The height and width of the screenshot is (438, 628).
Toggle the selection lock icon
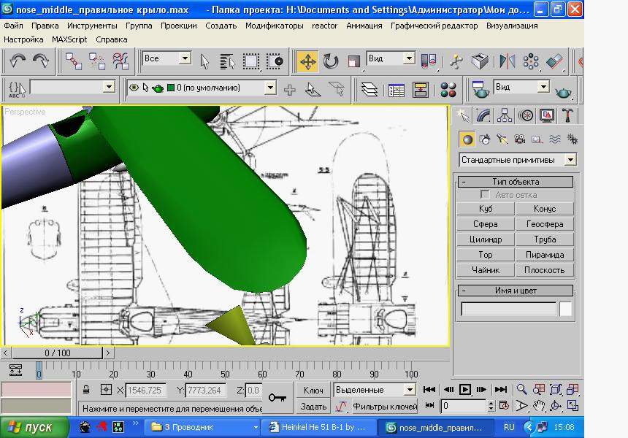tap(86, 390)
